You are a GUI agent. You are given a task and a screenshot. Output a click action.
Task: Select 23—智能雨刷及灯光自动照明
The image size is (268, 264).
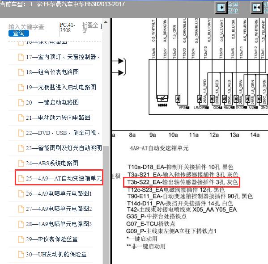coord(64,148)
